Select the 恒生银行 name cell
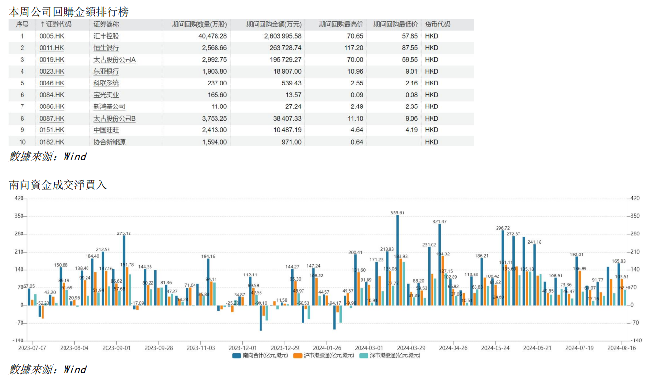Image resolution: width=649 pixels, height=381 pixels. click(106, 48)
